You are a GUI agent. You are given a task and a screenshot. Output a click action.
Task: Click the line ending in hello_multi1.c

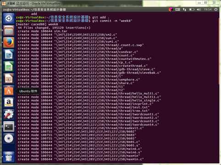tap(89, 97)
